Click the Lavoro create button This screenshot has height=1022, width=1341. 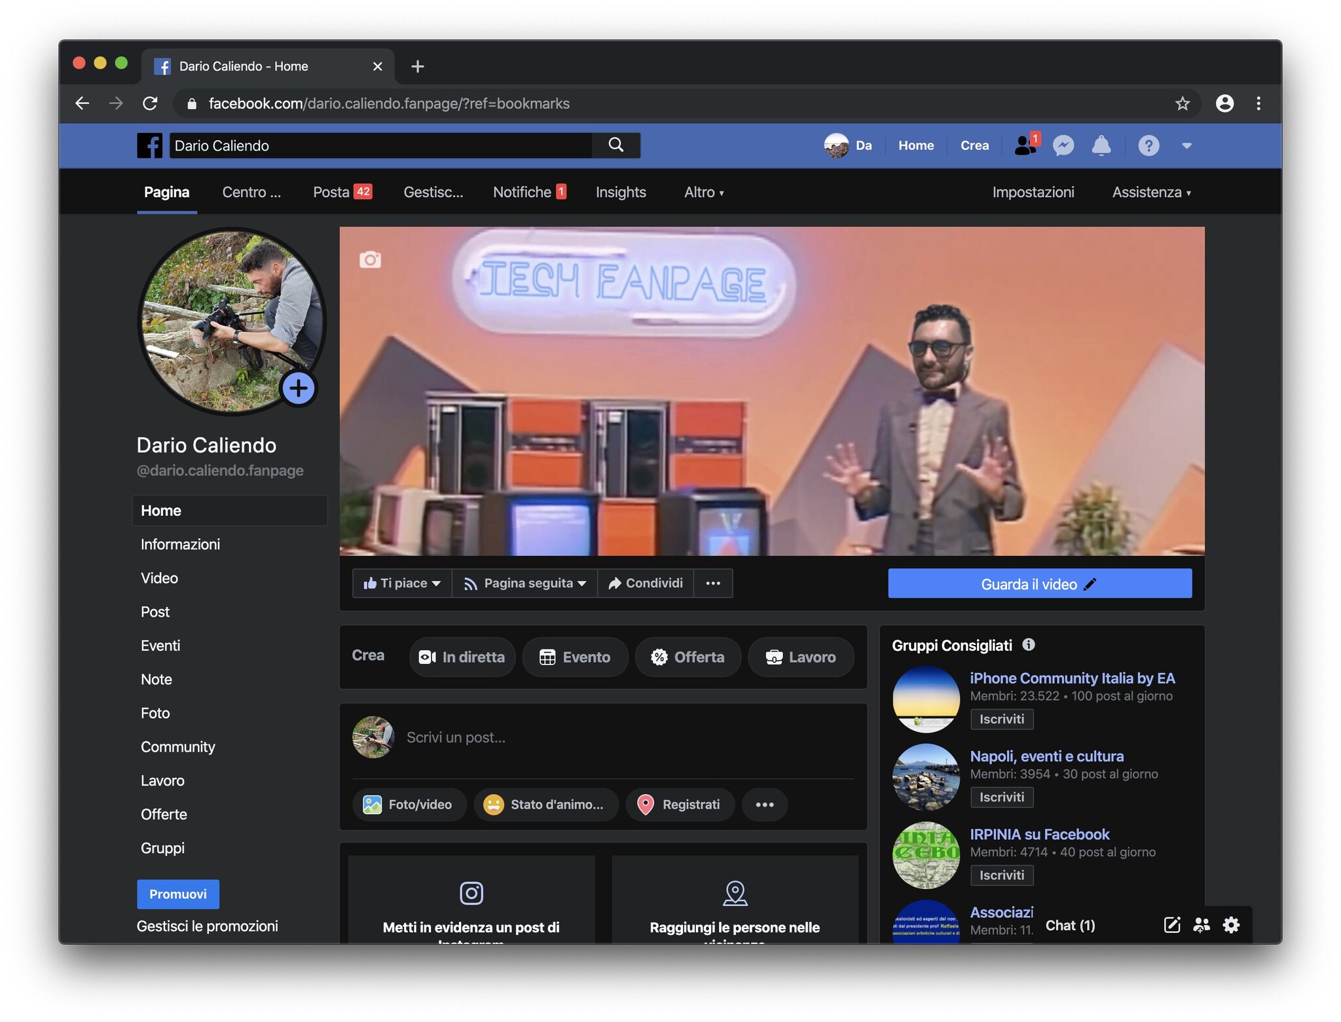800,657
